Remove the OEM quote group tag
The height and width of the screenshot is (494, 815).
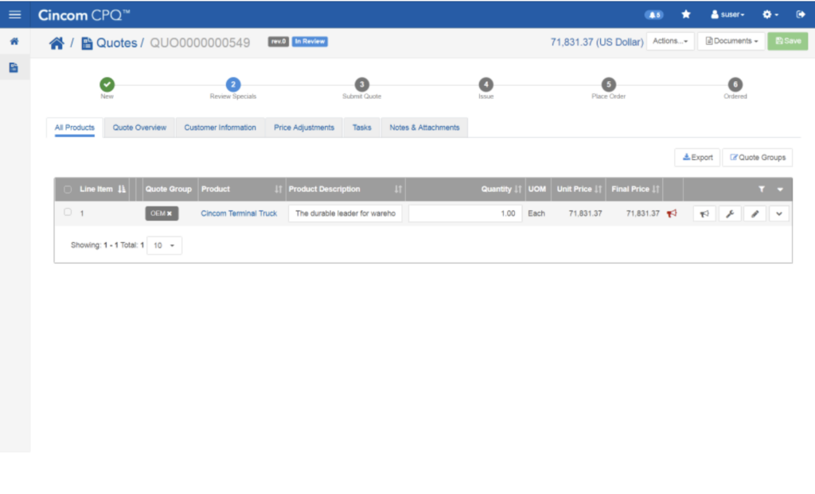(x=170, y=214)
